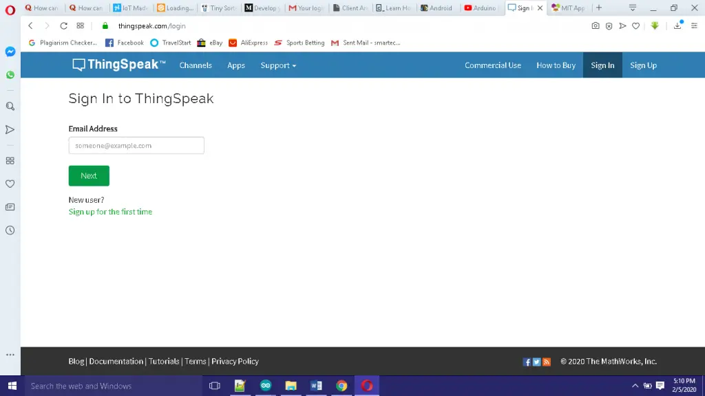Switch to the Android tab

click(x=437, y=8)
